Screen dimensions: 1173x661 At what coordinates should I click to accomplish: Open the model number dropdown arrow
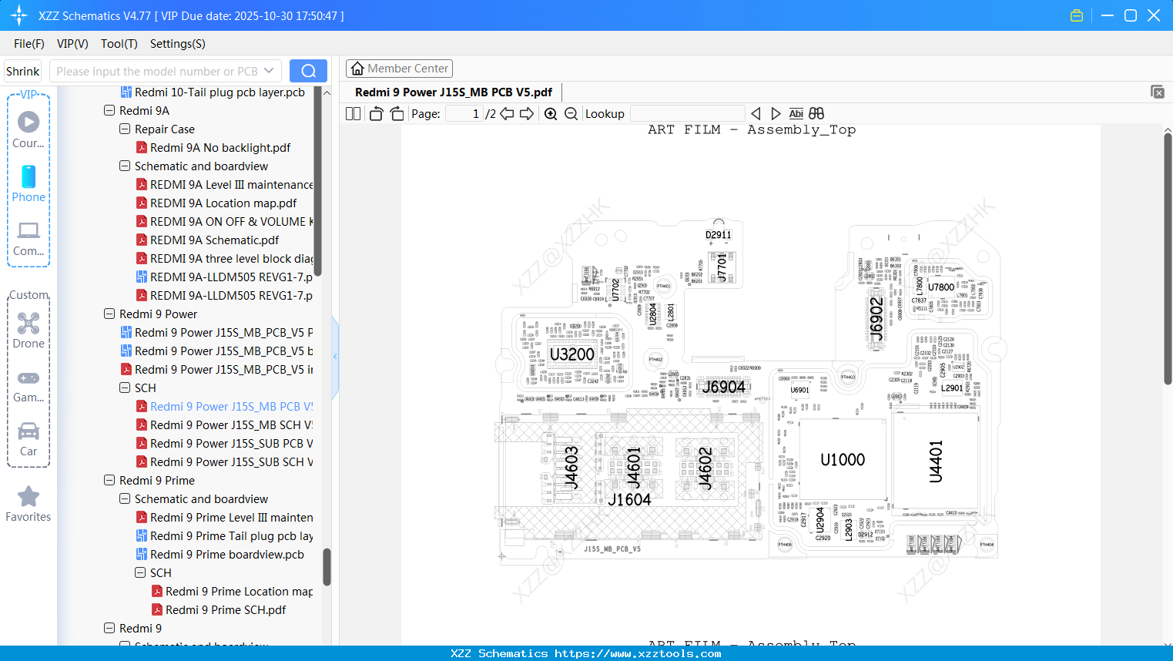269,71
